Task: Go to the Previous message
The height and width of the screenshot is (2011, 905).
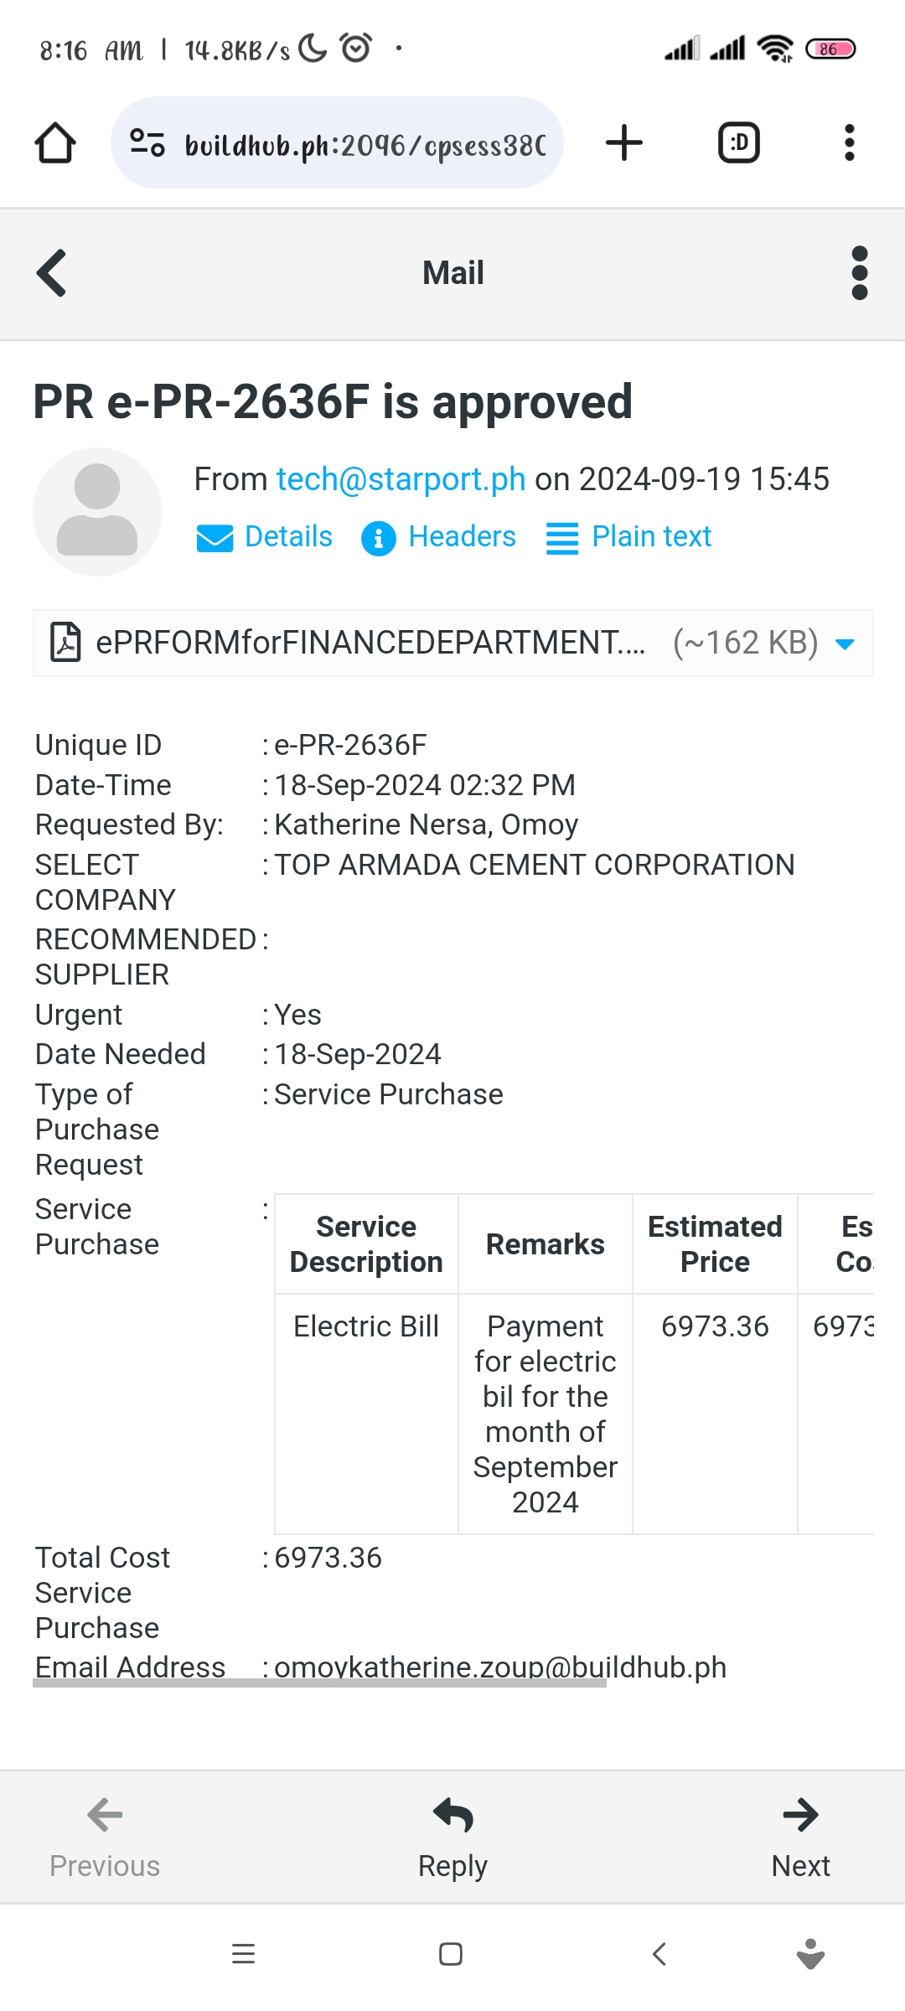Action: [105, 1835]
